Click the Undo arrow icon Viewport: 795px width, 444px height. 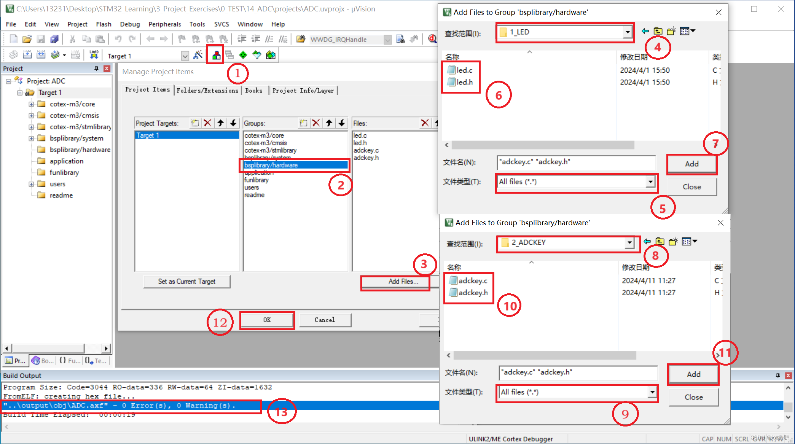coord(118,39)
